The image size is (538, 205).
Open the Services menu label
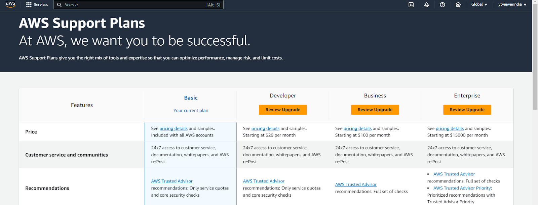(x=41, y=5)
